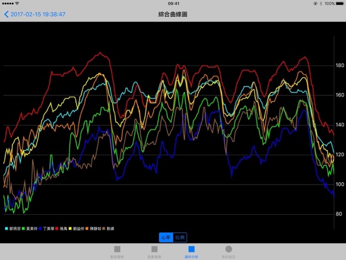The height and width of the screenshot is (260, 346).
Task: Tap the battery indicator icon
Action: point(340,3)
